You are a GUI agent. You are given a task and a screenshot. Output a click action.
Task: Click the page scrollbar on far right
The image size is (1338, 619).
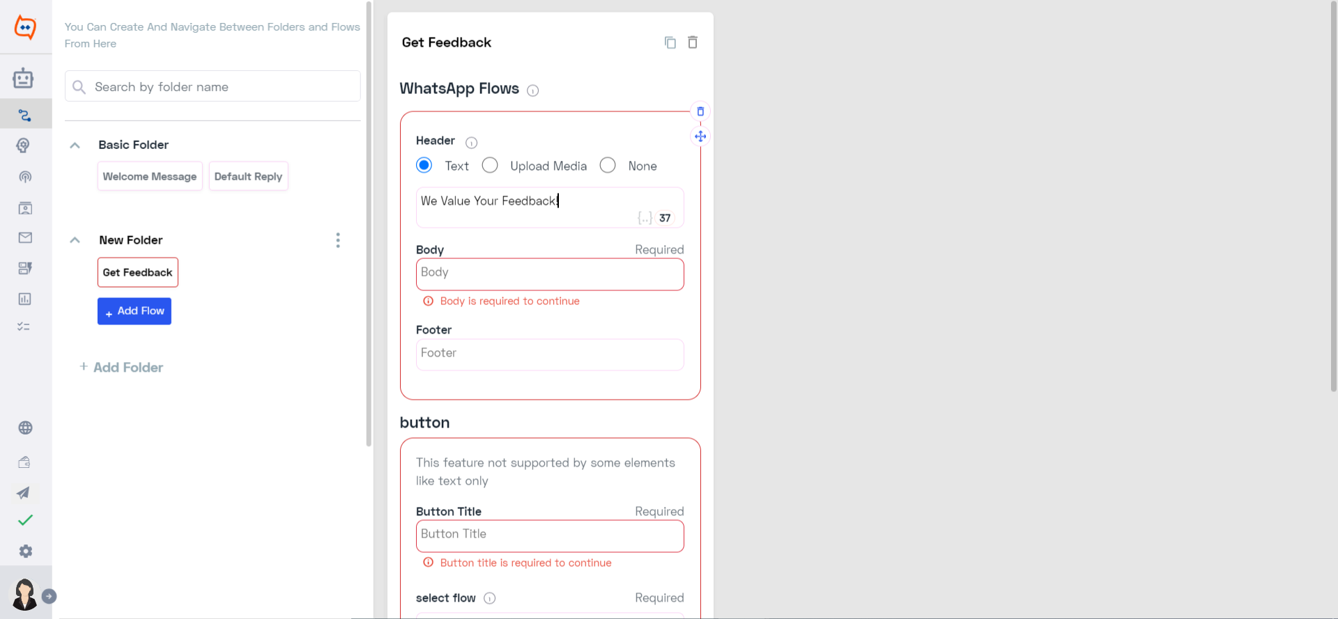[1334, 195]
